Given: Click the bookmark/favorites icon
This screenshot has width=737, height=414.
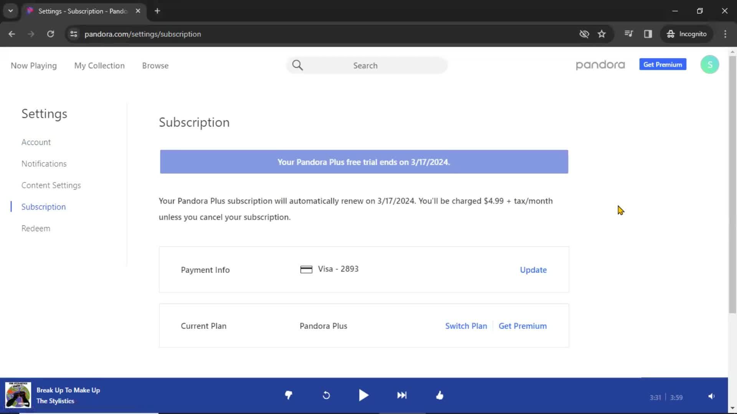Looking at the screenshot, I should point(601,34).
